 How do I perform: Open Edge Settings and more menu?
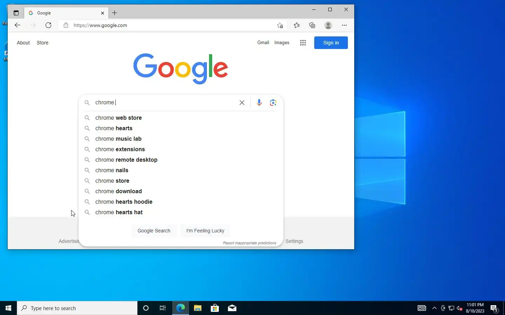(344, 25)
